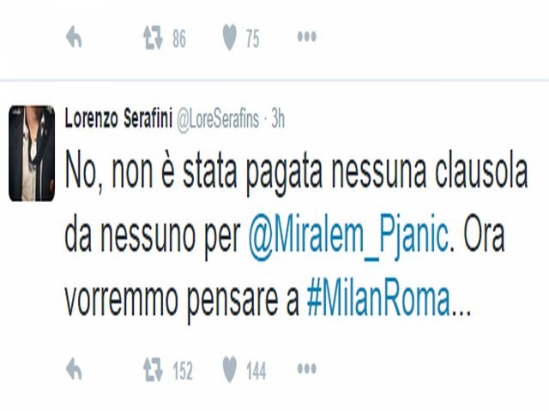Click the 75 likes count
Image resolution: width=549 pixels, height=411 pixels.
tap(252, 39)
